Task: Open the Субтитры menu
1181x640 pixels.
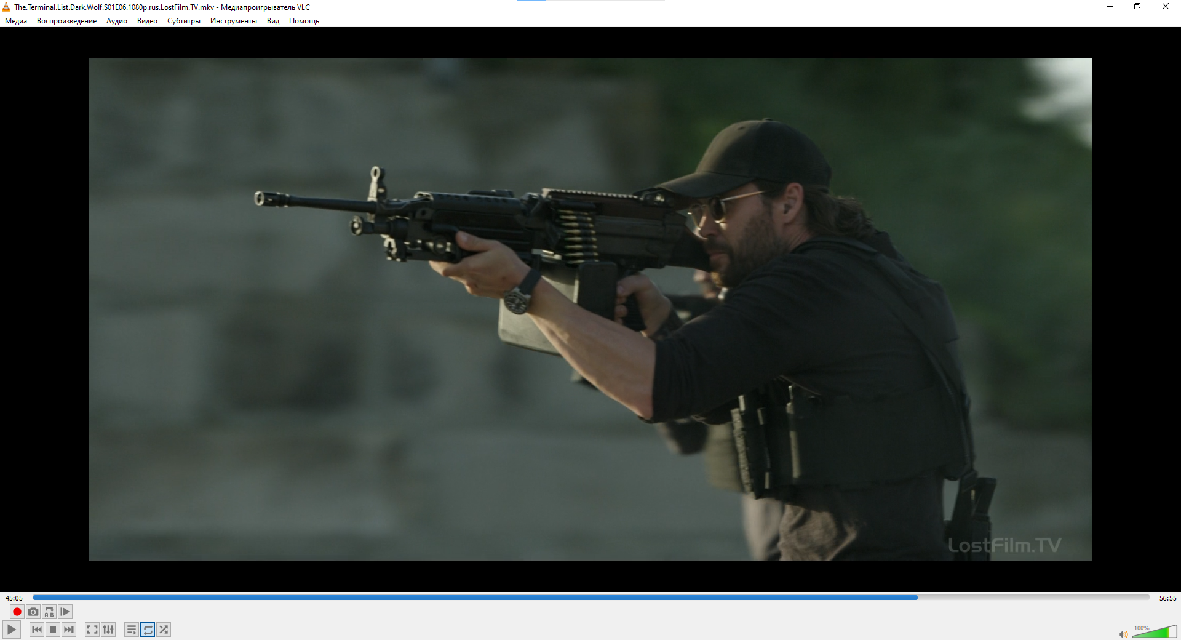Action: (x=183, y=21)
